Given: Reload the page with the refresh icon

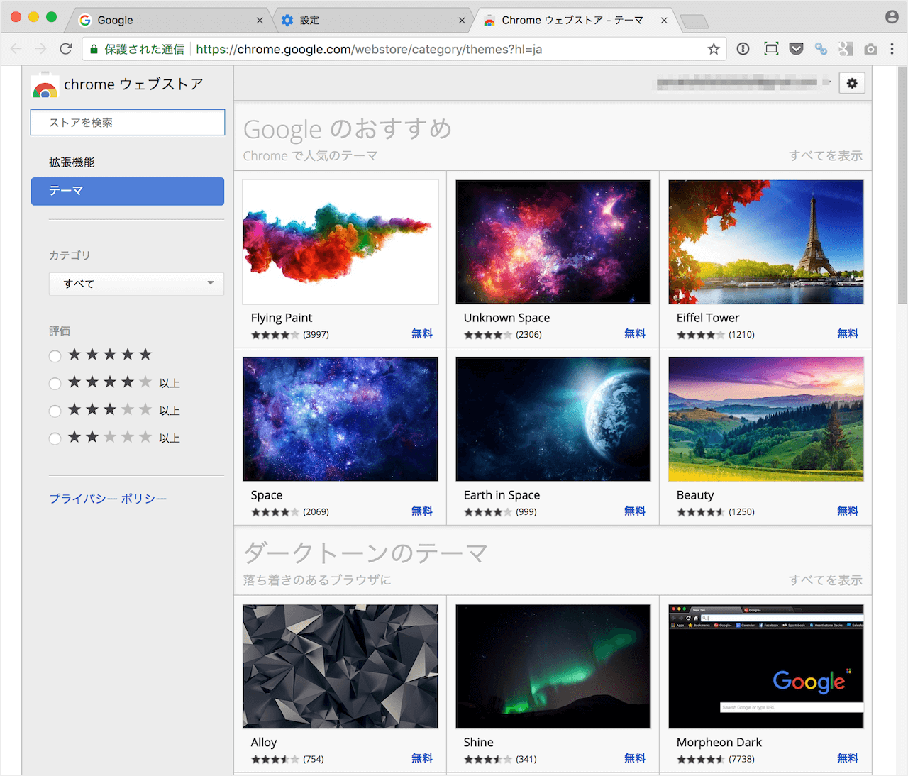Looking at the screenshot, I should (66, 49).
